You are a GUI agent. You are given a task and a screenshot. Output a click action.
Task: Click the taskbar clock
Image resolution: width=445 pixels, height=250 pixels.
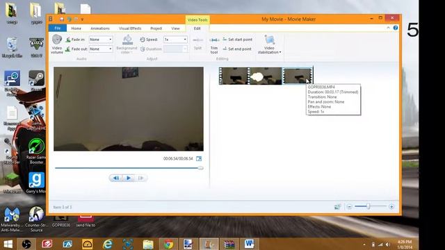pyautogui.click(x=405, y=244)
